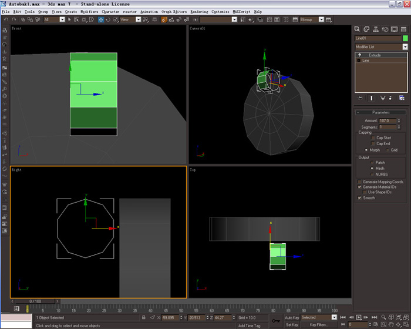Viewport: 411px width, 329px height.
Task: Open the View coordinate system dropdown
Action: pyautogui.click(x=138, y=19)
